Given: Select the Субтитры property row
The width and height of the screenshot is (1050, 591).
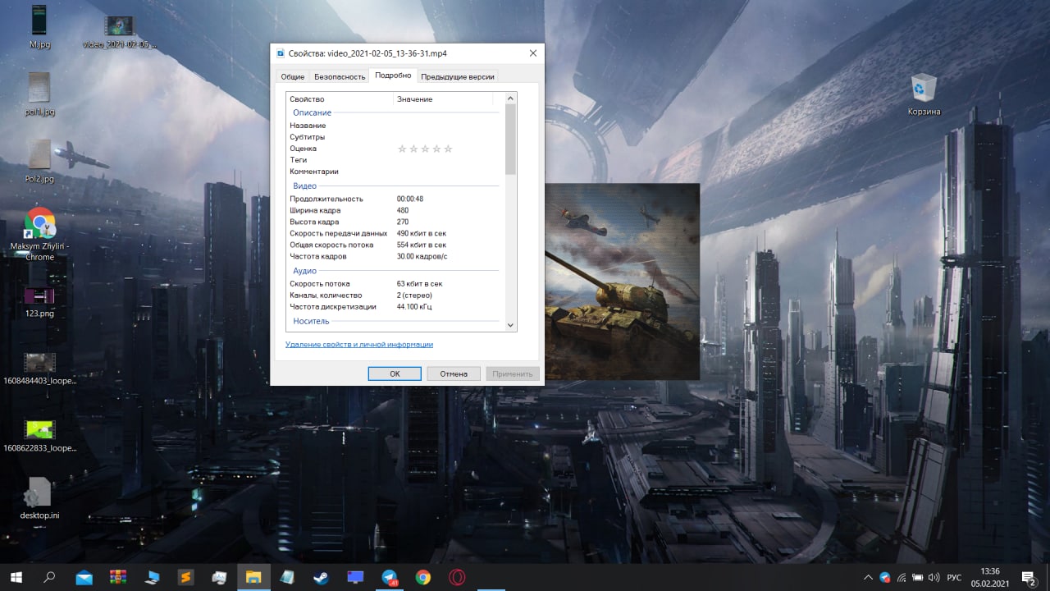Looking at the screenshot, I should [x=395, y=137].
